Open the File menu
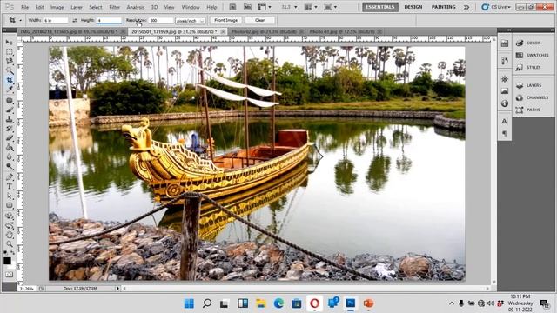The image size is (557, 313). point(25,7)
